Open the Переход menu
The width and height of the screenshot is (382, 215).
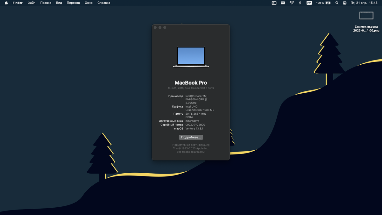point(73,3)
